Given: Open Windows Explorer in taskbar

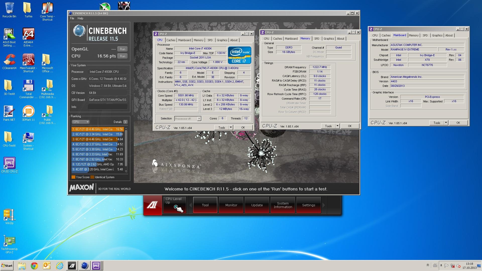Looking at the screenshot, I should [22, 265].
